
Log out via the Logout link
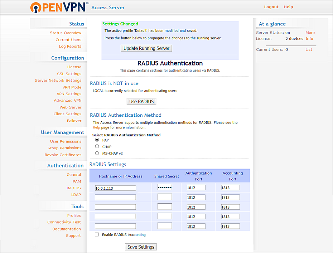tap(271, 7)
